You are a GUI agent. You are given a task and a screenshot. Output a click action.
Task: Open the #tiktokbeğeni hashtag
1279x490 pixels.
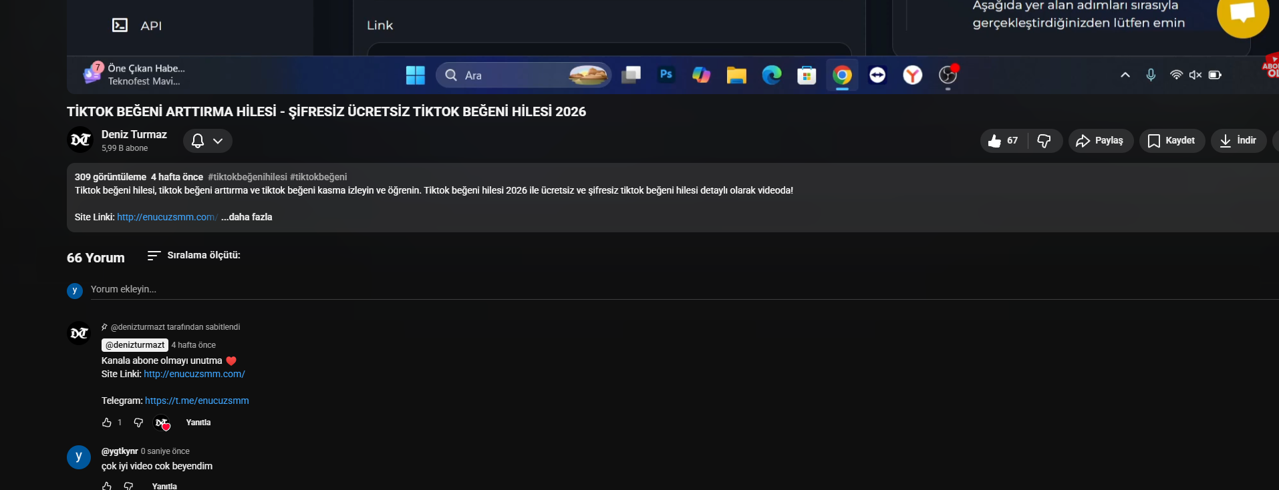[318, 177]
